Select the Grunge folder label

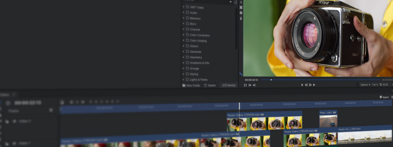click(194, 69)
